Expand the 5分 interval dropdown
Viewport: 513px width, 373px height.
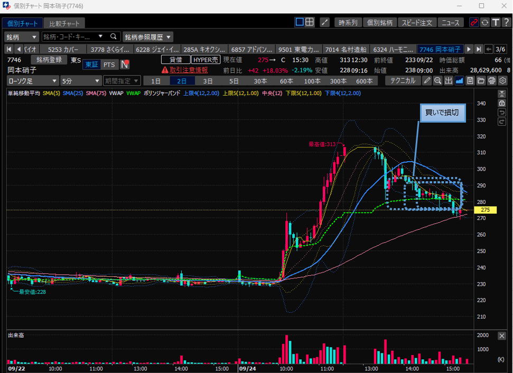80,81
